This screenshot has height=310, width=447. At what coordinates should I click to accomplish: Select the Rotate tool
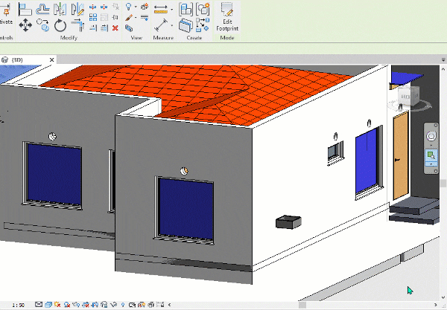click(x=60, y=25)
